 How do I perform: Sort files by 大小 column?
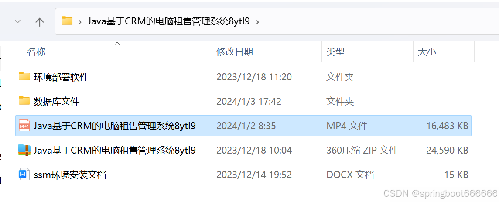point(427,51)
